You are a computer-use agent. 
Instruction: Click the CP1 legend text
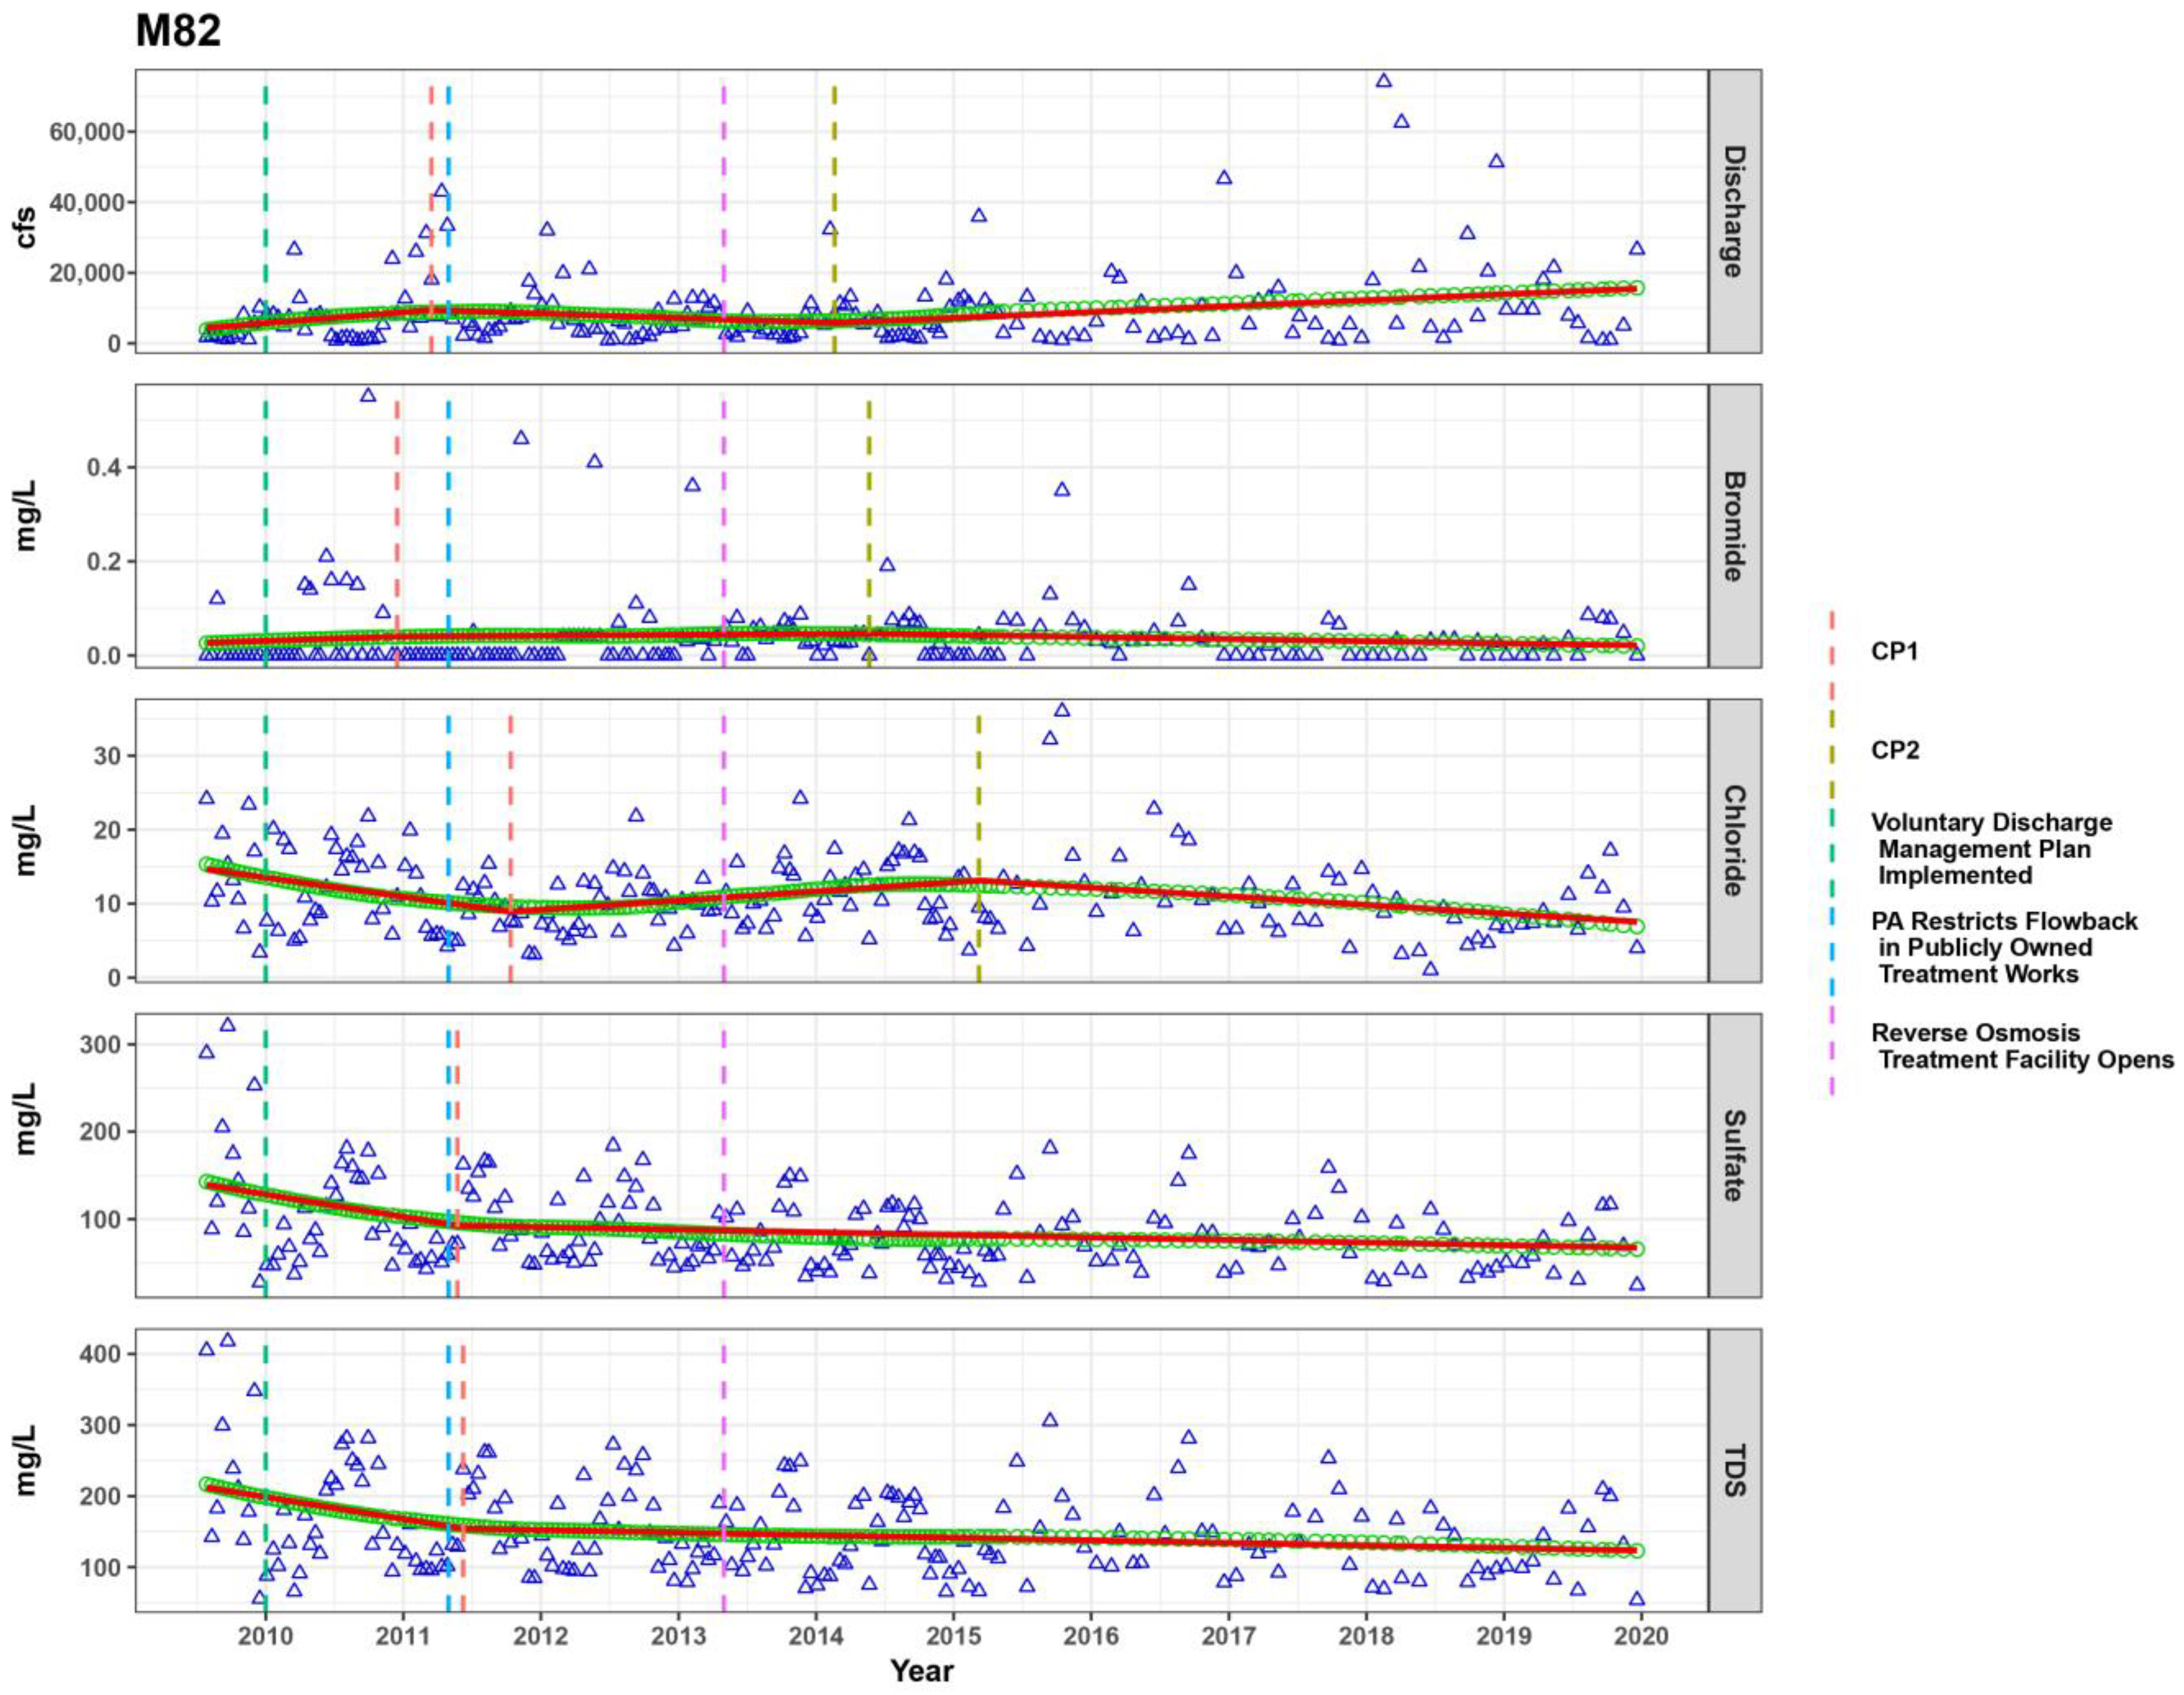(x=1895, y=652)
